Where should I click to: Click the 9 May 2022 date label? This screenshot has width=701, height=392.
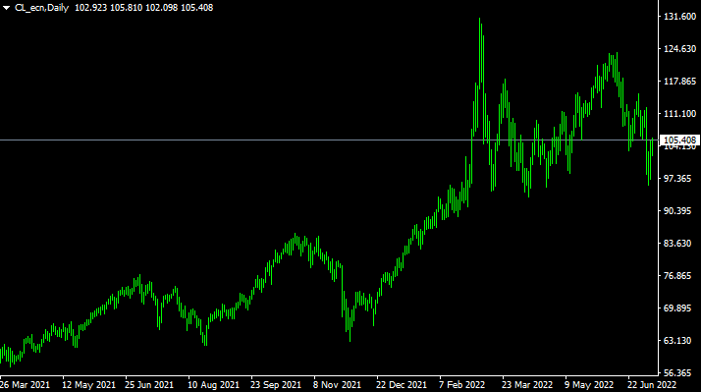(x=589, y=385)
